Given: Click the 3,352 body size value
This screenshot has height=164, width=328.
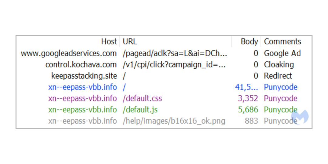Looking at the screenshot, I should 248,98.
